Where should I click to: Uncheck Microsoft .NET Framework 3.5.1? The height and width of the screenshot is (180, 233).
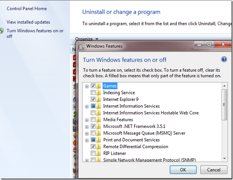coord(93,126)
